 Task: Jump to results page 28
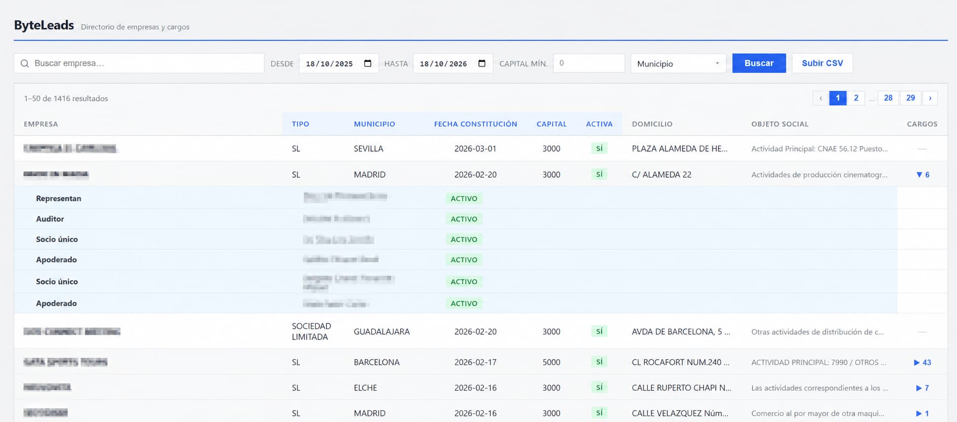pos(889,98)
